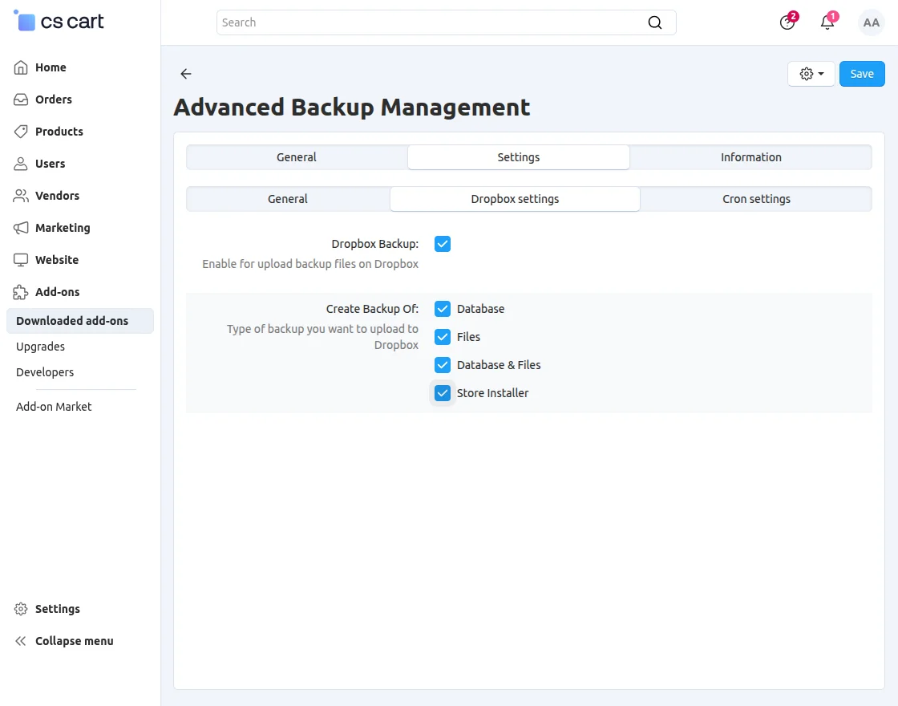The image size is (898, 706).
Task: Open the Developers submenu link
Action: tap(45, 372)
